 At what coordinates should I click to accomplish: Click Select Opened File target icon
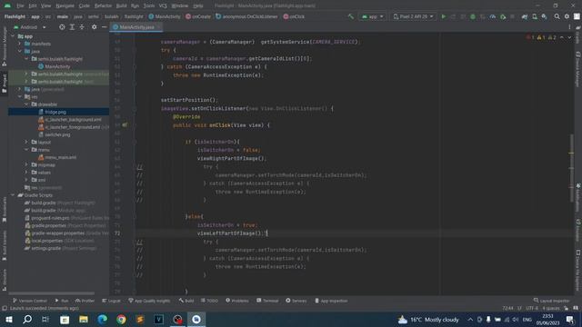coord(62,27)
